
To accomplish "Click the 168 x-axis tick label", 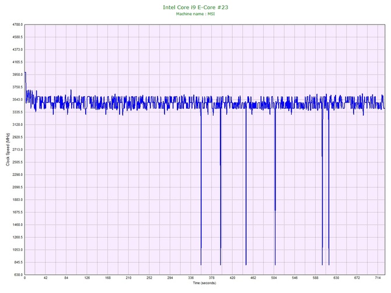I will [108, 278].
